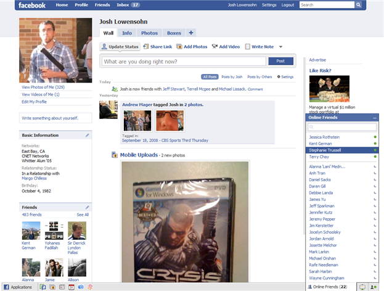
Task: Click the Add Photos icon
Action: (179, 46)
